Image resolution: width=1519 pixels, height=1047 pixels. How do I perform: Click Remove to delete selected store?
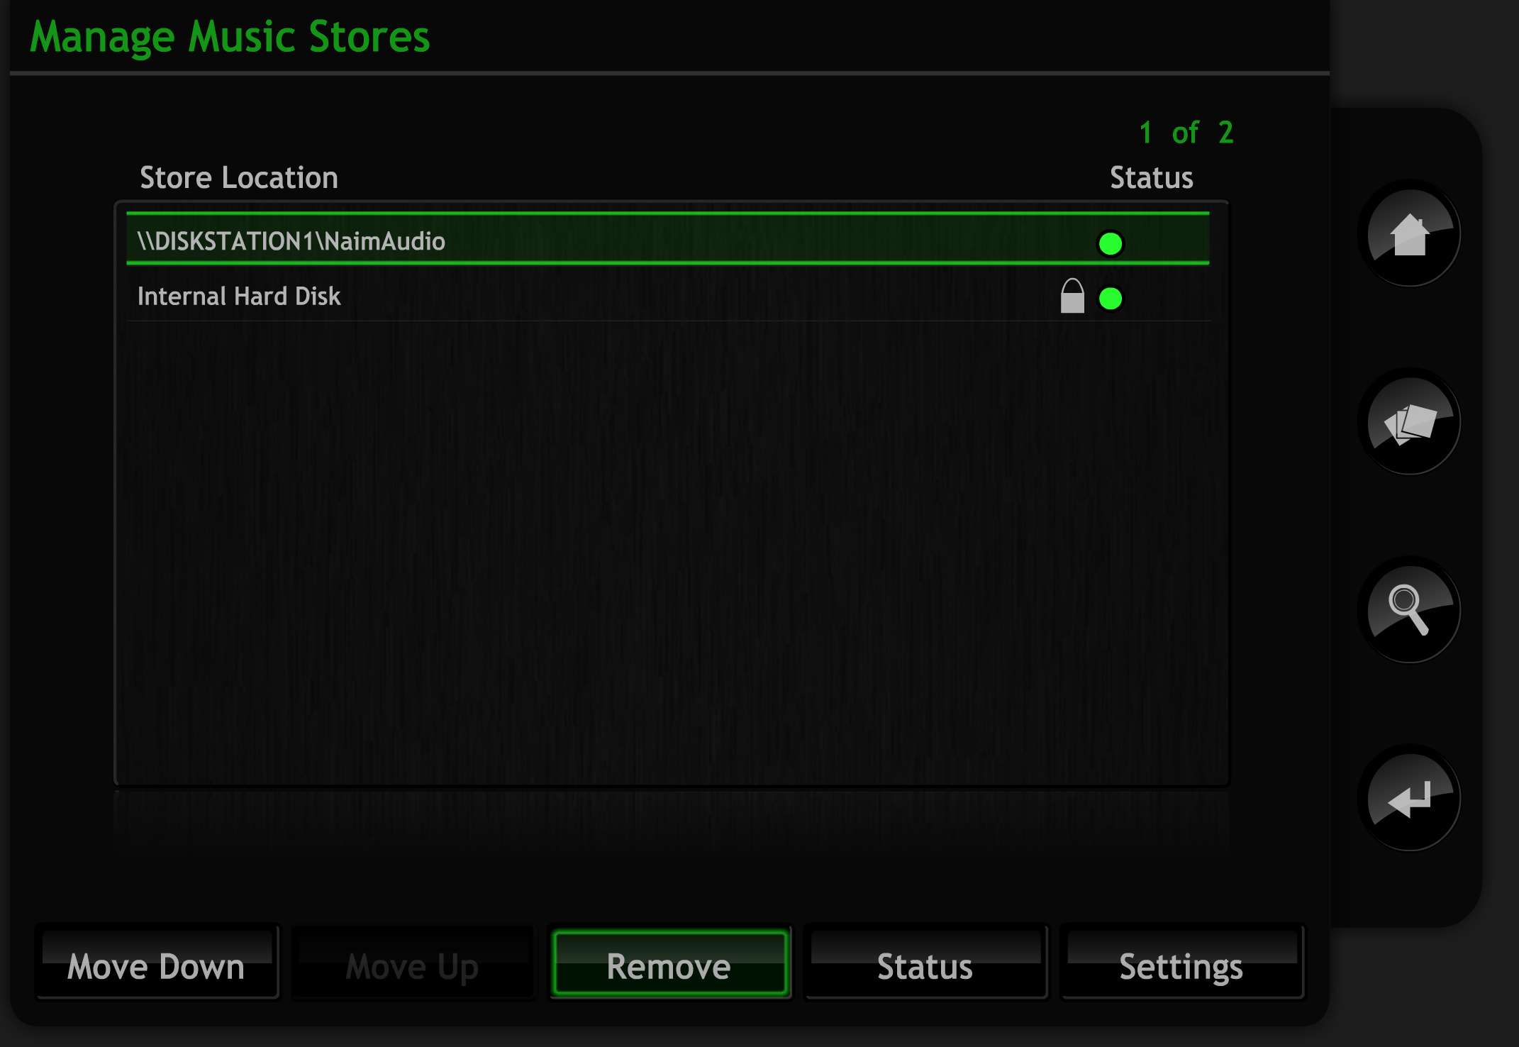(669, 963)
